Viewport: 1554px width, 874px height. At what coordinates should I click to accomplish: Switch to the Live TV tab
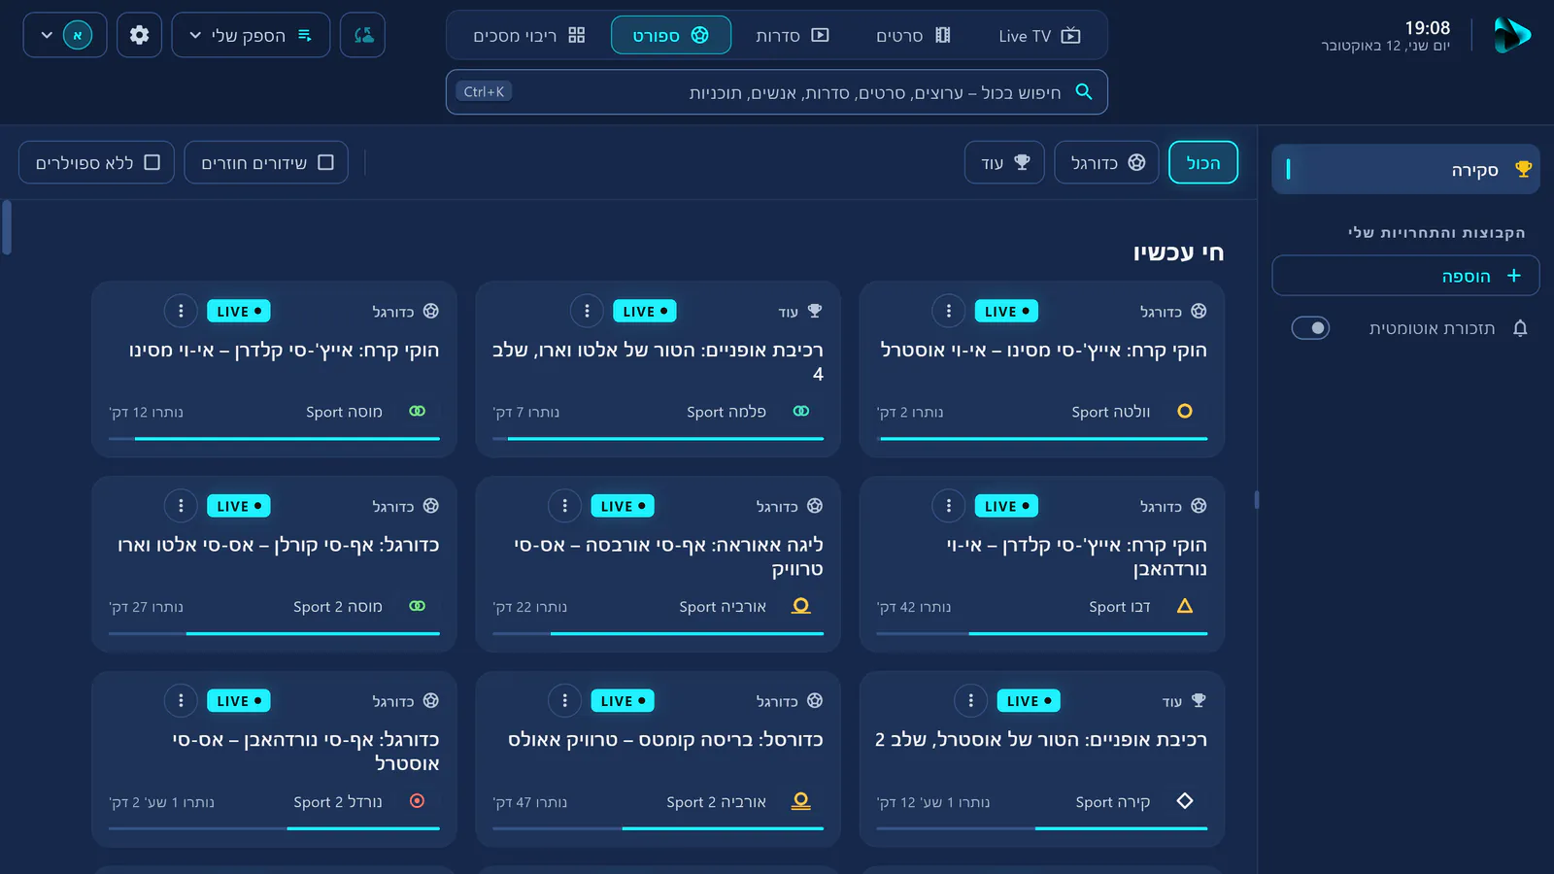point(1039,36)
